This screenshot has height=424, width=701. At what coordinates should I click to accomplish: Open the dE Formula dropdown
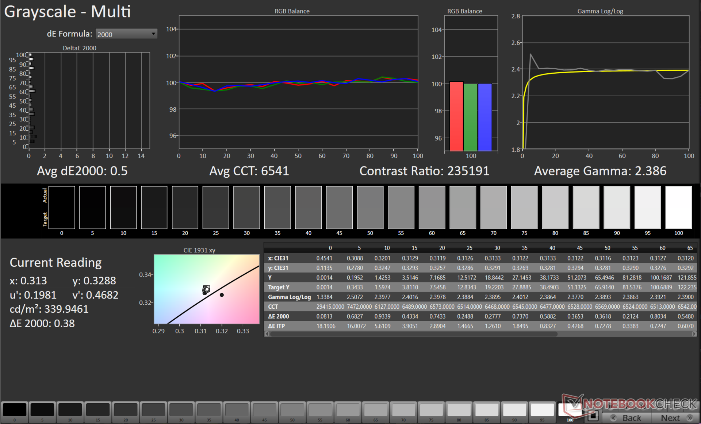pyautogui.click(x=126, y=34)
